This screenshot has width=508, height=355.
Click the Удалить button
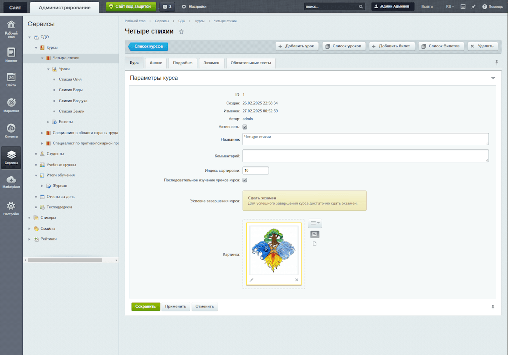tap(483, 46)
